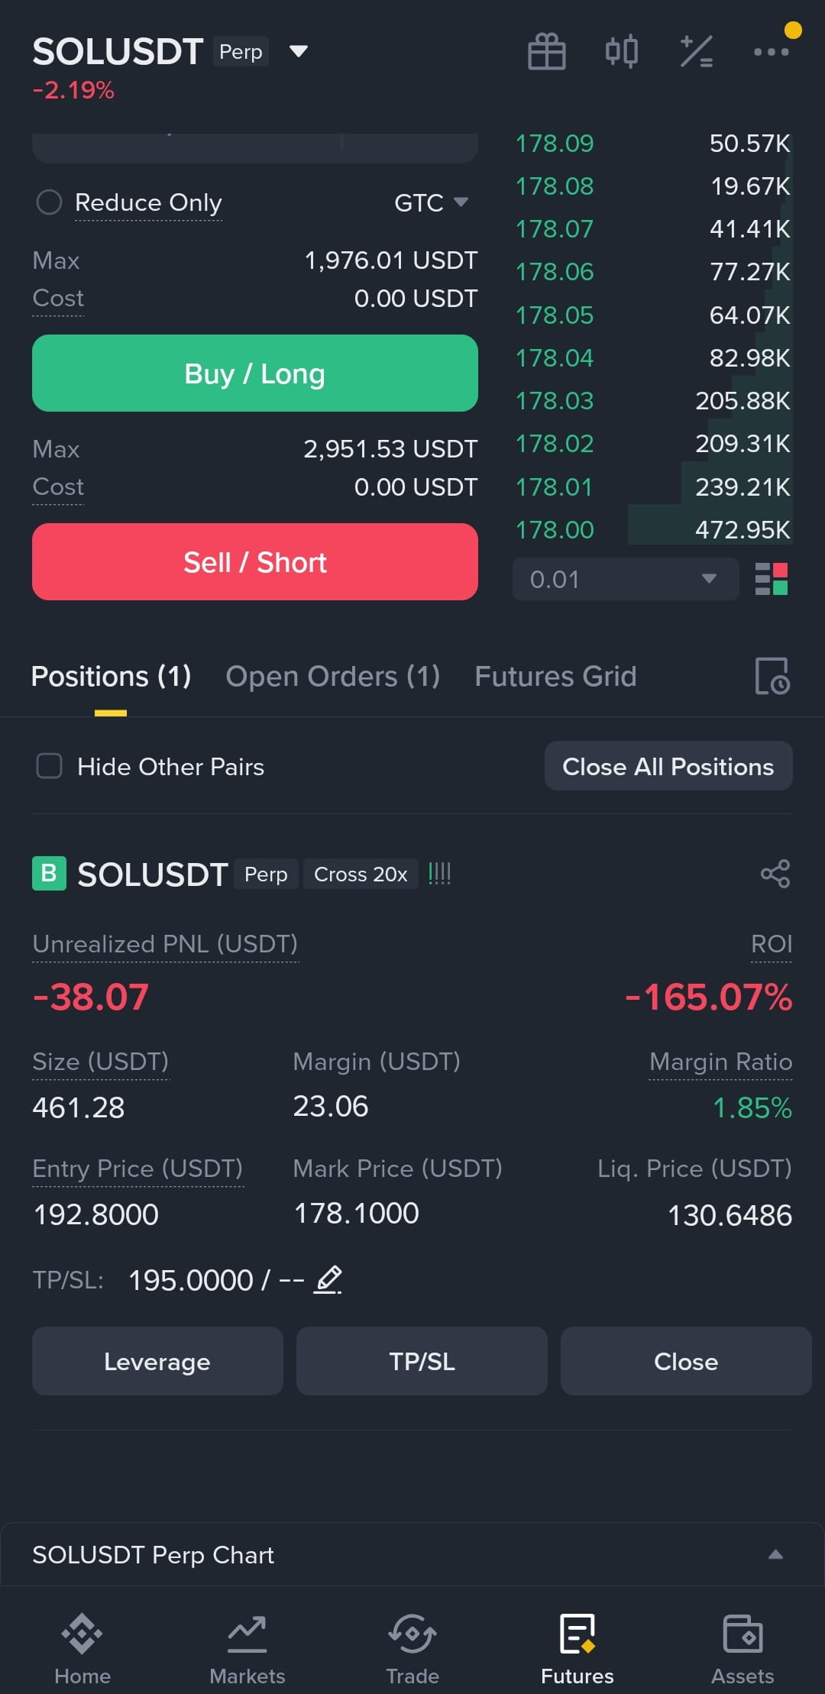This screenshot has height=1694, width=825.
Task: Open the SOLUSDT pair selector arrow
Action: click(x=299, y=51)
